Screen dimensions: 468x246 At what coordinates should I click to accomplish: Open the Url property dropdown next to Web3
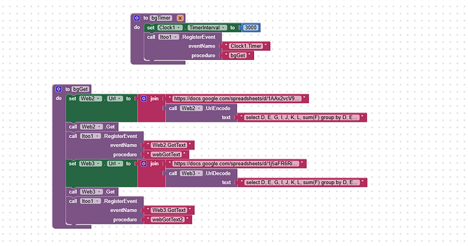(x=115, y=164)
